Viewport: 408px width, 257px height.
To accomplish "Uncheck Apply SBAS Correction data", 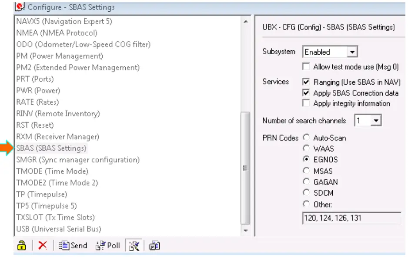I will [x=306, y=93].
